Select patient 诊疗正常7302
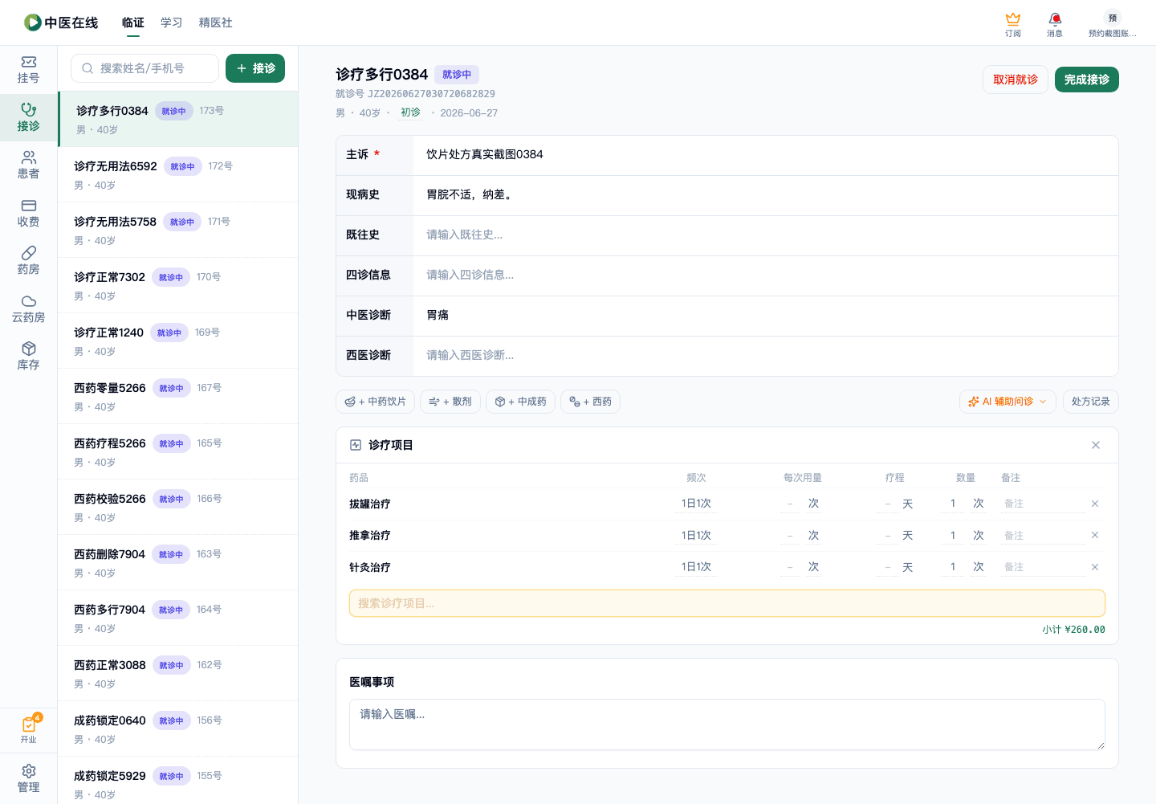The width and height of the screenshot is (1156, 804). [177, 285]
